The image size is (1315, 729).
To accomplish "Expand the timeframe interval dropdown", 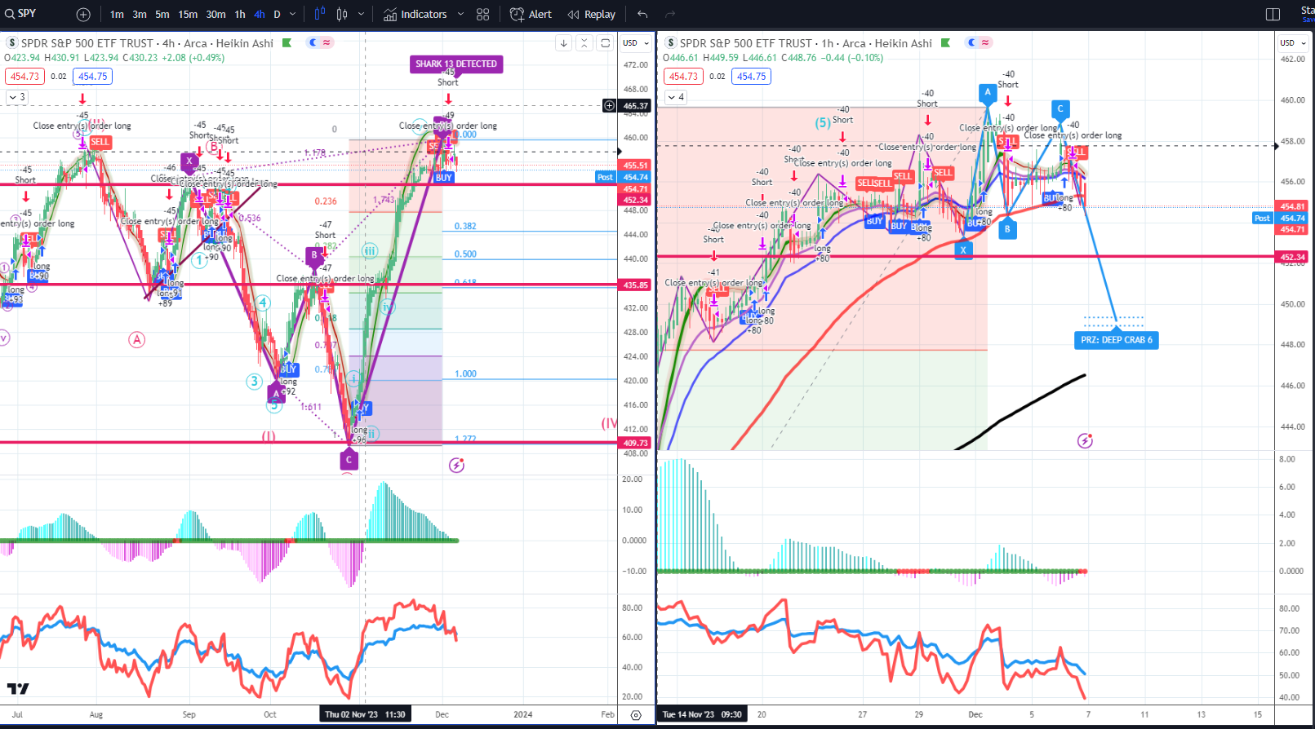I will (293, 14).
